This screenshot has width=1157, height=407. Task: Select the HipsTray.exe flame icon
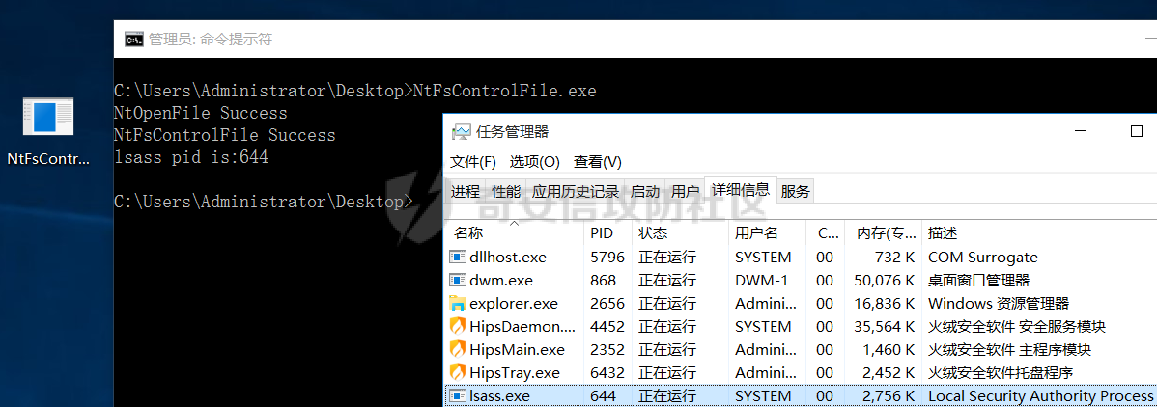[458, 373]
